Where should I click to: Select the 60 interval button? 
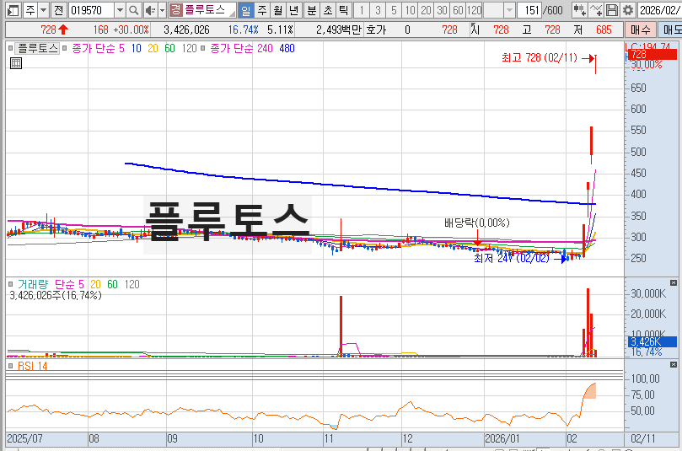point(458,10)
